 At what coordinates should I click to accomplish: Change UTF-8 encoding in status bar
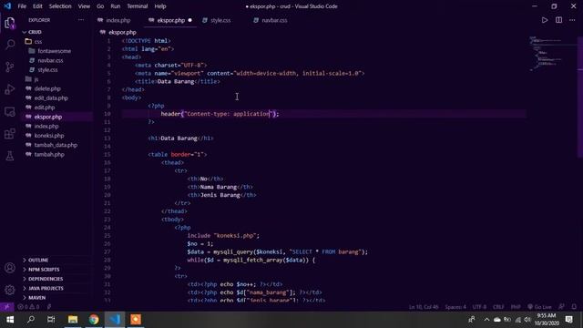pyautogui.click(x=479, y=307)
